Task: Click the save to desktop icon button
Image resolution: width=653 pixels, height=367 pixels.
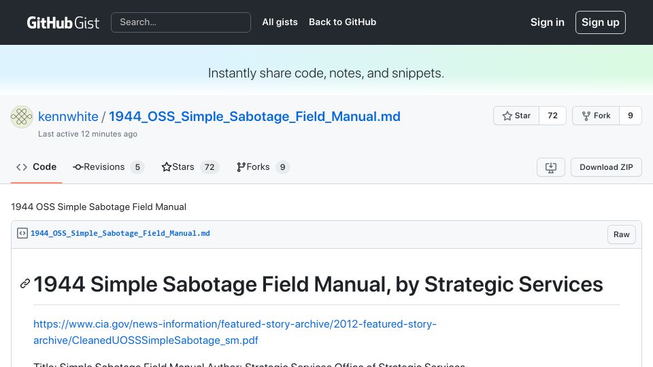Action: (551, 167)
